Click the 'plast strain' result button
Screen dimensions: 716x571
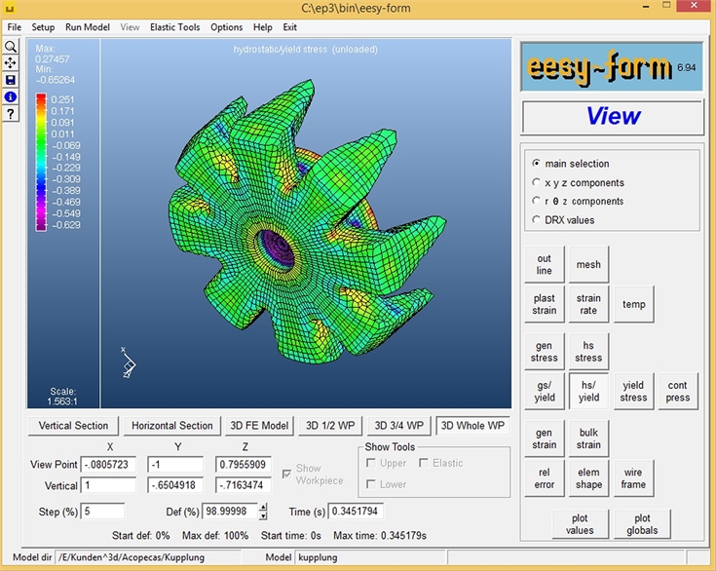click(x=545, y=304)
